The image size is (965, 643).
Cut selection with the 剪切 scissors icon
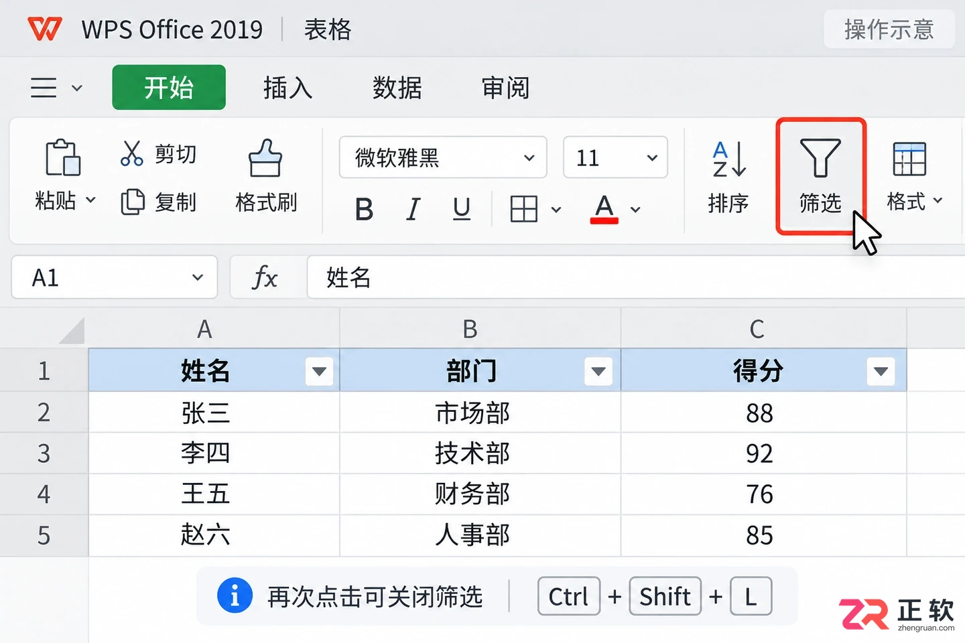[131, 153]
